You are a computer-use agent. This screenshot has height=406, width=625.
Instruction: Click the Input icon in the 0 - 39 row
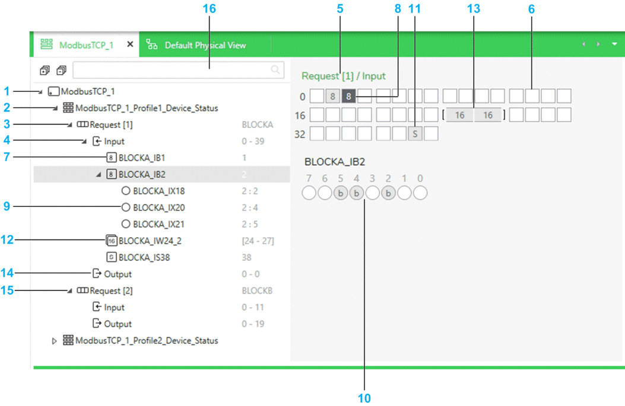[97, 141]
